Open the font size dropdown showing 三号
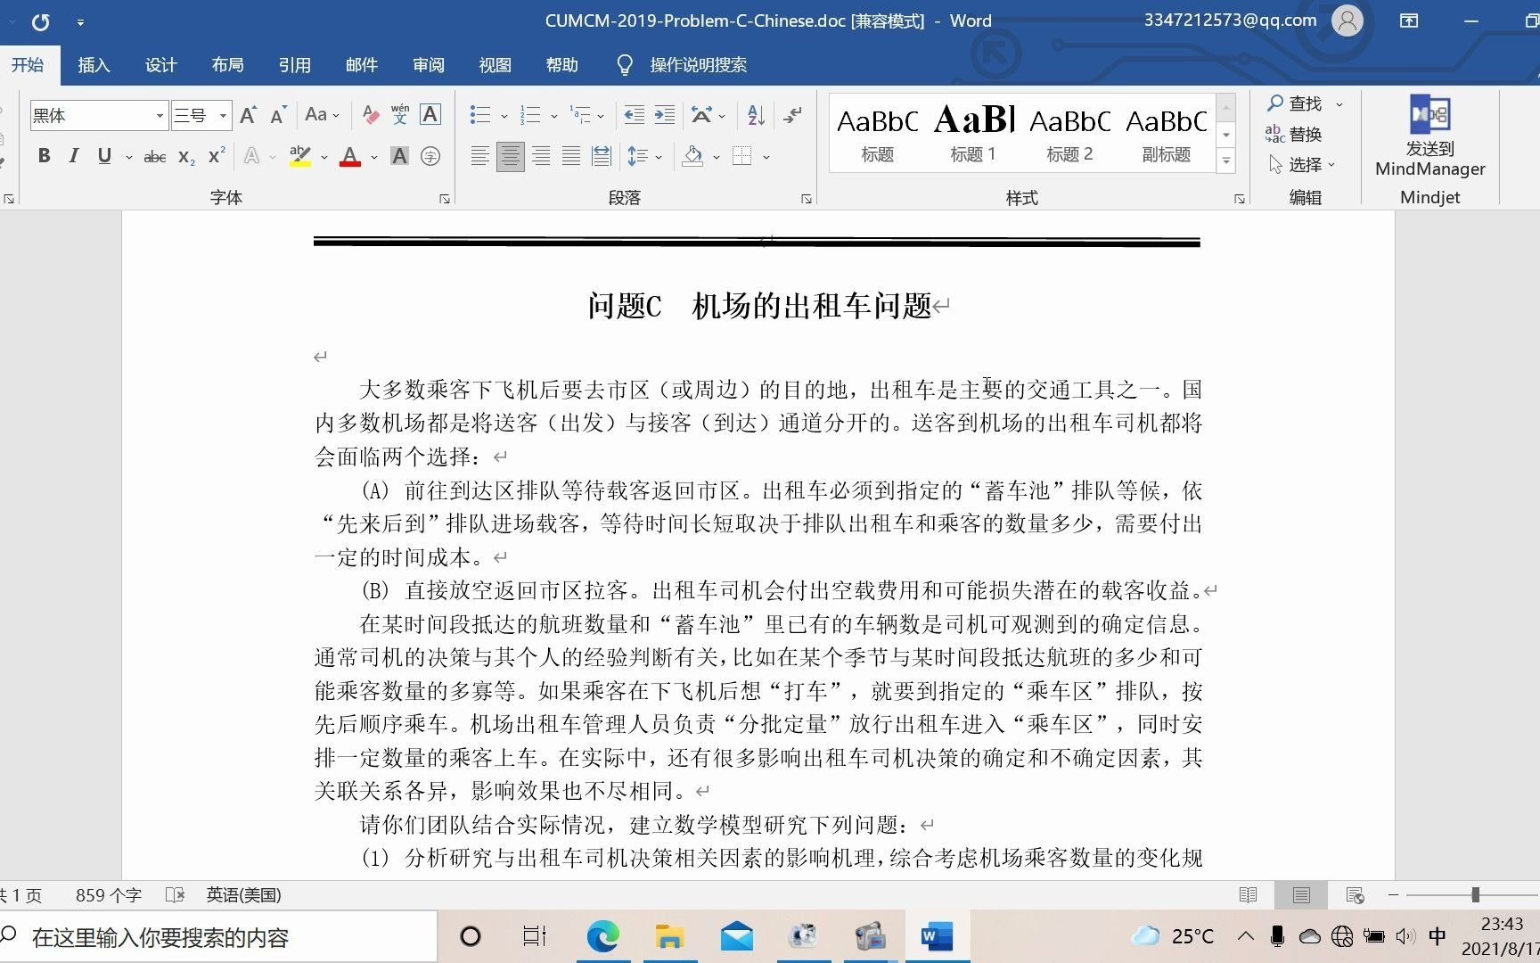The width and height of the screenshot is (1540, 963). (x=222, y=115)
